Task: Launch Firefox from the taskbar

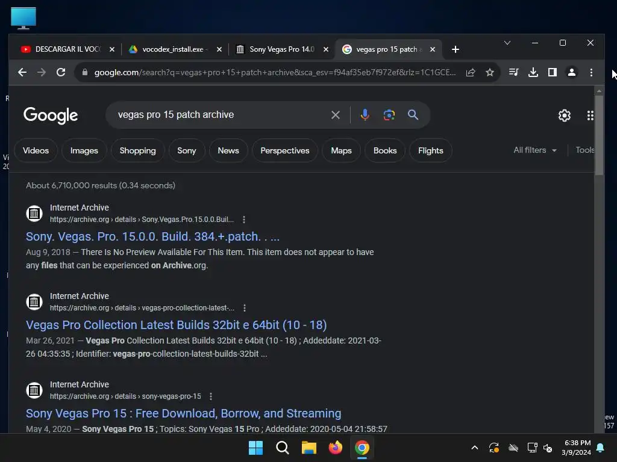Action: click(x=335, y=448)
